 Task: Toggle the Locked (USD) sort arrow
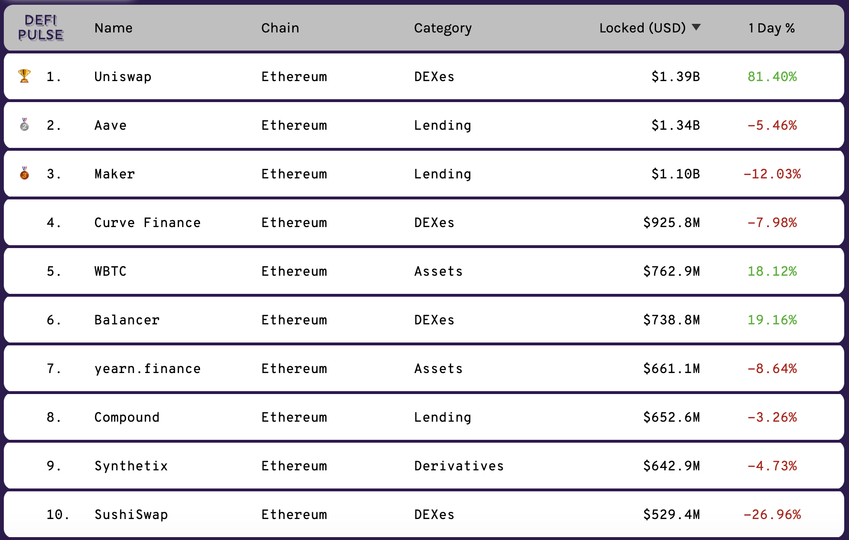pos(696,27)
